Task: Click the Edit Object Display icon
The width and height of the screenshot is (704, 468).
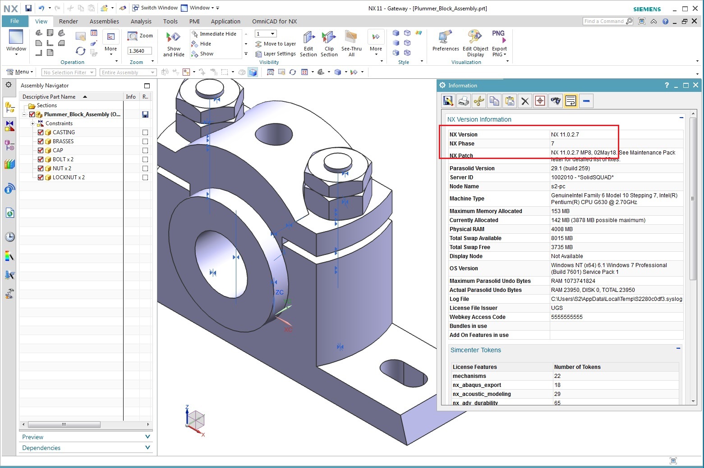Action: coord(475,37)
